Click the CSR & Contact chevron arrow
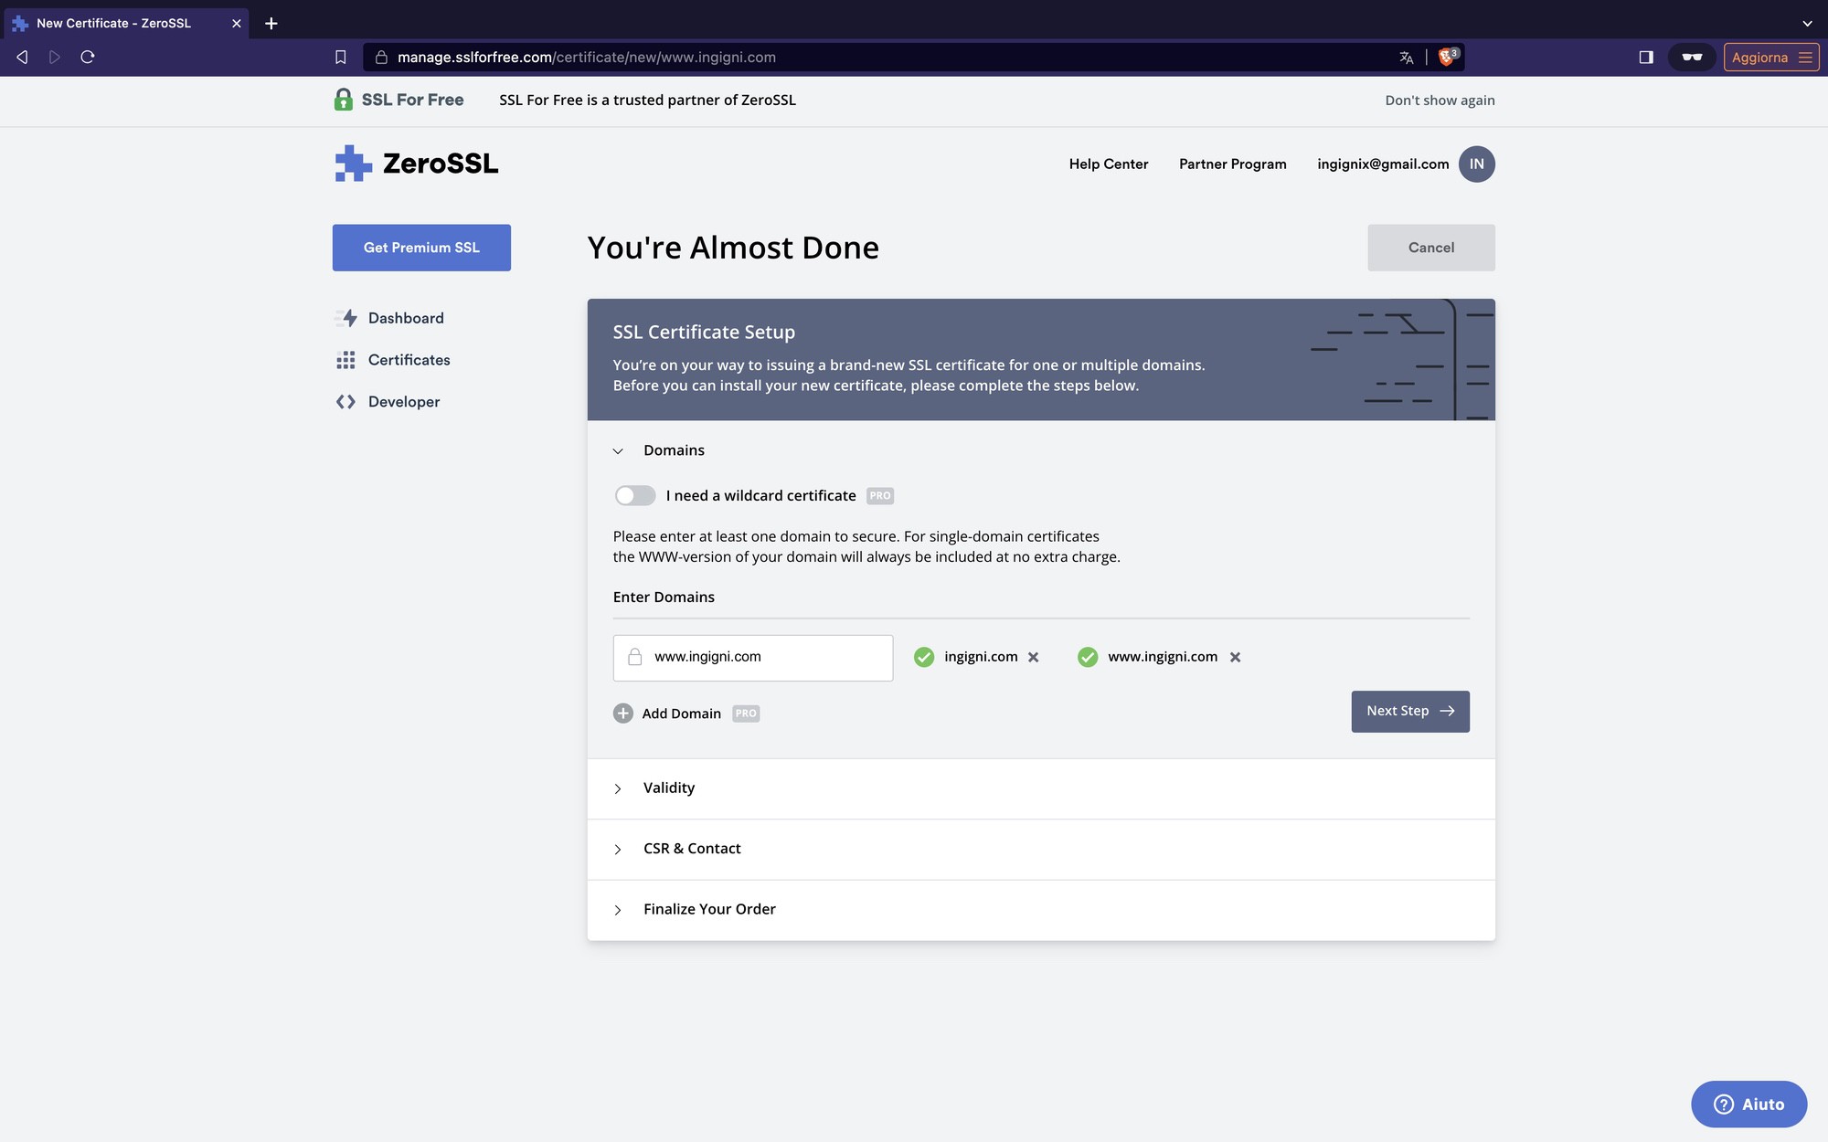 tap(618, 850)
